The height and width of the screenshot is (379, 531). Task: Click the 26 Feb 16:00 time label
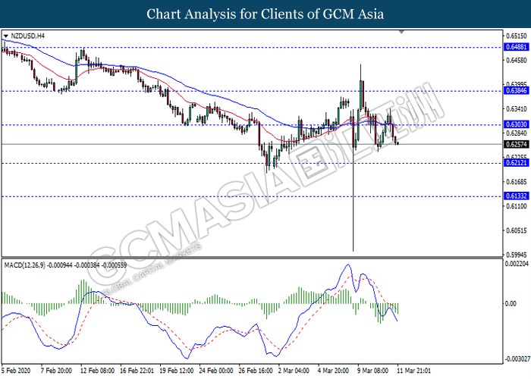pyautogui.click(x=256, y=371)
